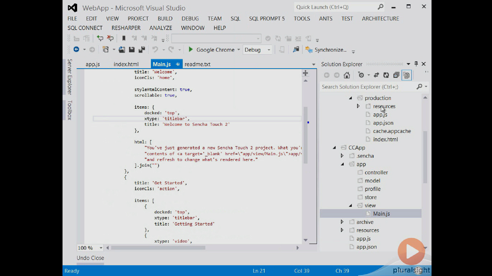Switch to the readme.txt editor tab

click(198, 64)
